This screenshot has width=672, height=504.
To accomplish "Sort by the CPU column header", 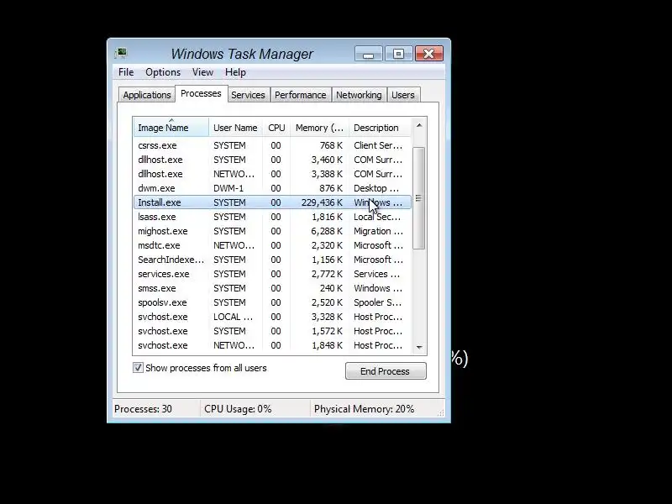I will click(276, 128).
